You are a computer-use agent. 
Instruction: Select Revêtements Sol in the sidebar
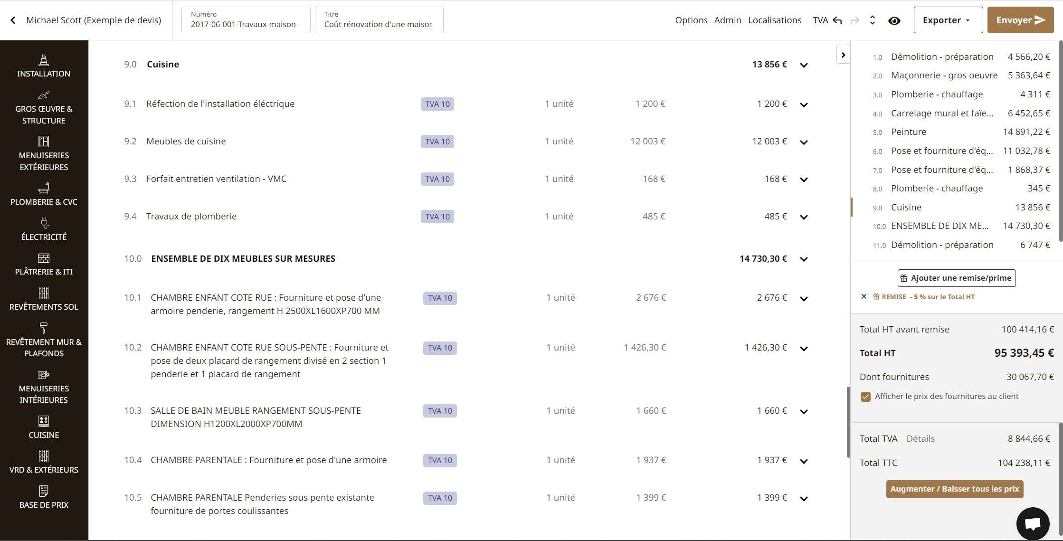tap(44, 299)
